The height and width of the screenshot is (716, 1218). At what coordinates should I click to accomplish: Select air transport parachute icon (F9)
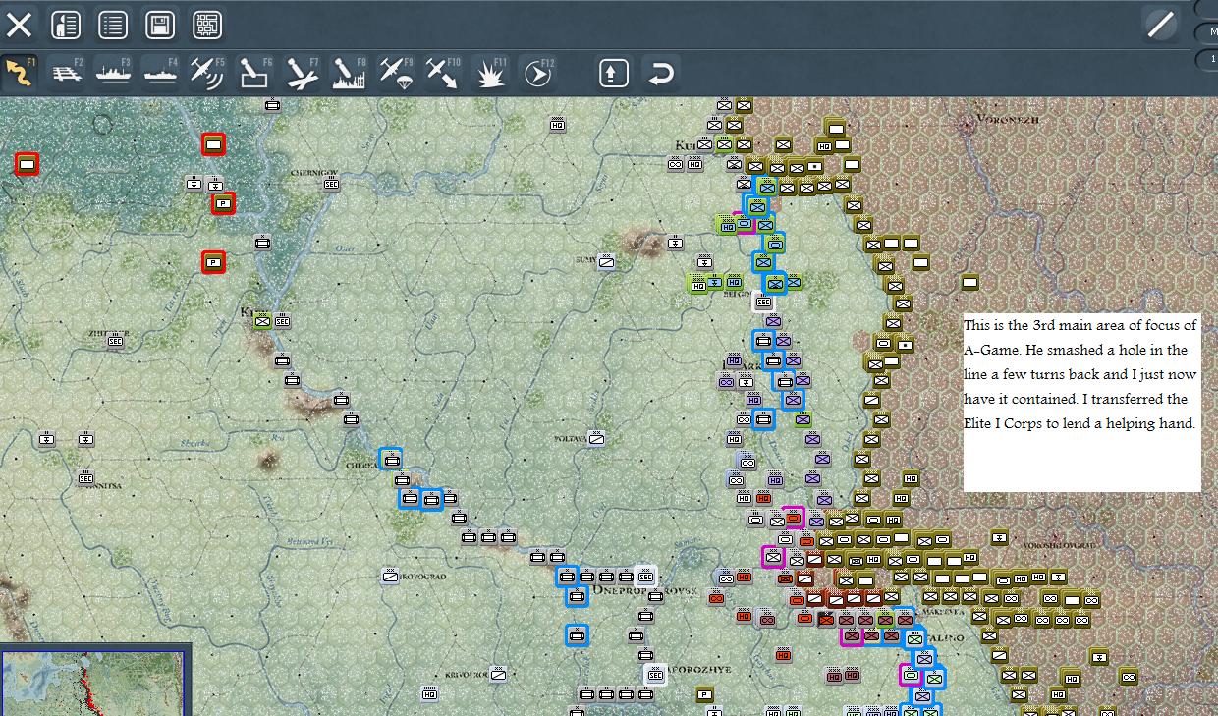point(396,73)
